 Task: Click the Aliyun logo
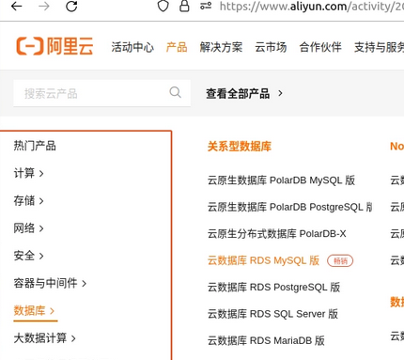tap(54, 46)
